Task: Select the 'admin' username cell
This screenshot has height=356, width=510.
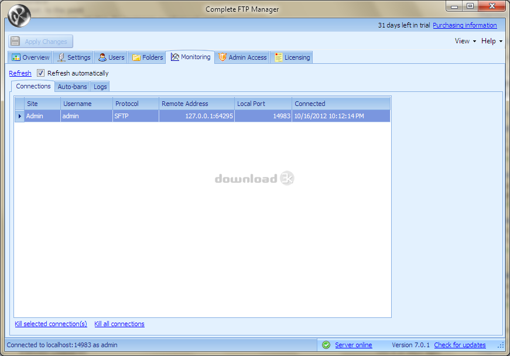Action: [x=87, y=116]
